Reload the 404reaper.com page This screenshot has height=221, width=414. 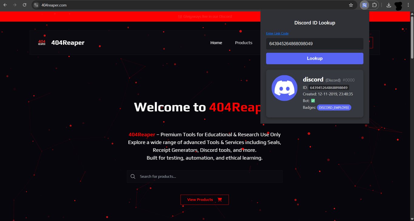tap(25, 5)
